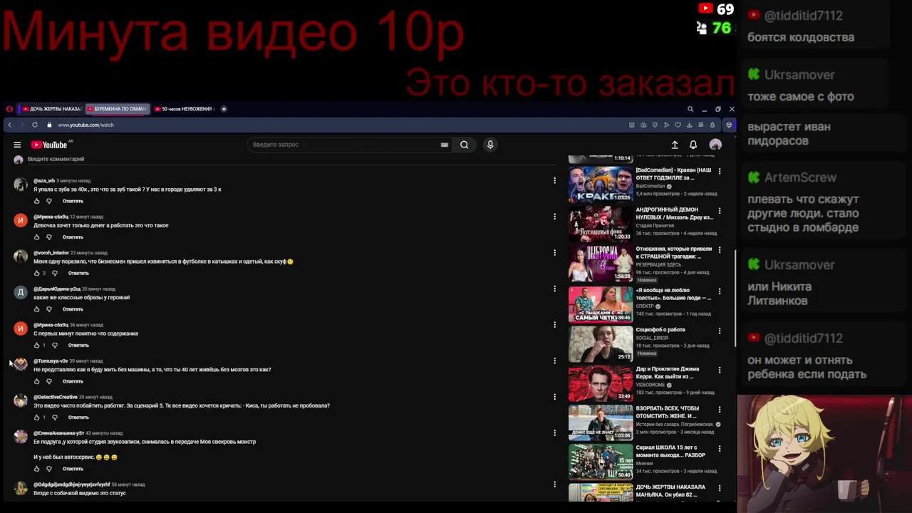Viewport: 912px width, 513px height.
Task: Open options menu of BadComedian Кракен video
Action: tap(720, 171)
